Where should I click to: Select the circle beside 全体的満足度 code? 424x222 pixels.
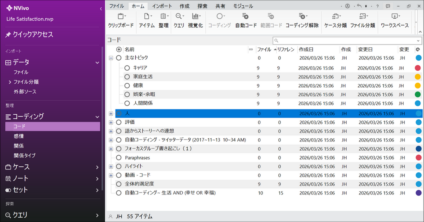119,184
